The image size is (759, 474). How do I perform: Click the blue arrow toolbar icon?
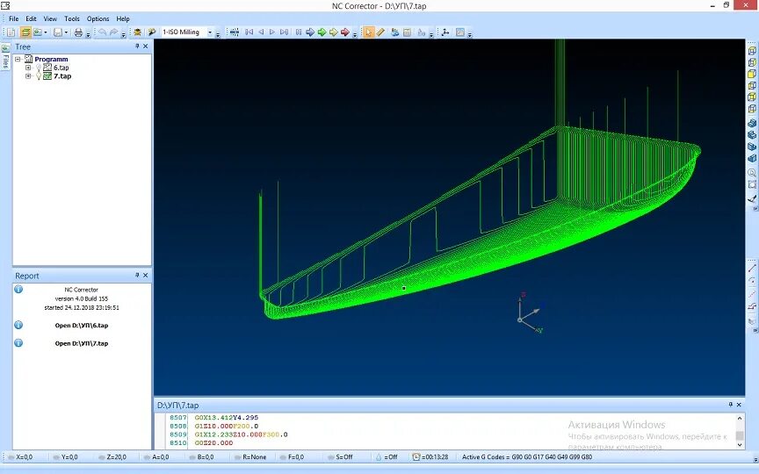310,32
